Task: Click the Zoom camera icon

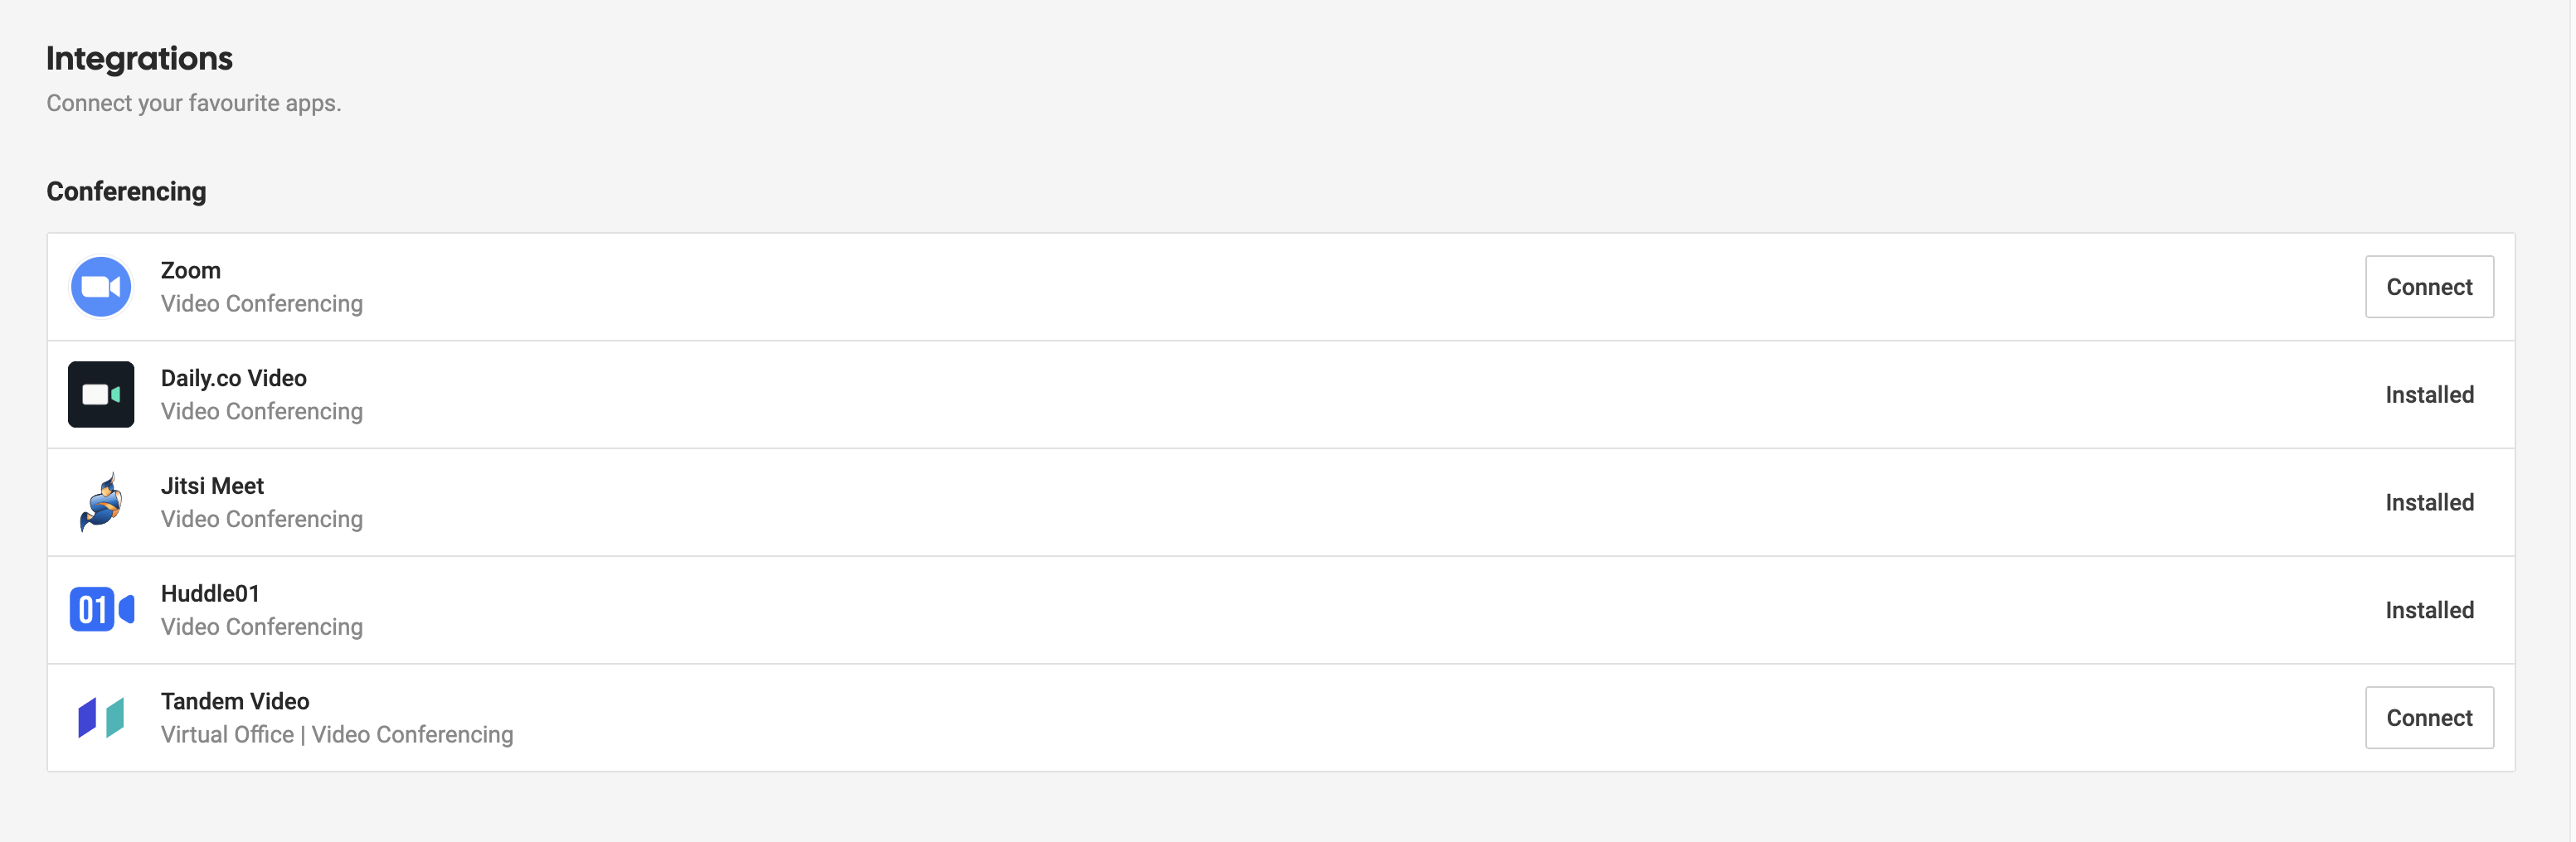Action: click(101, 287)
